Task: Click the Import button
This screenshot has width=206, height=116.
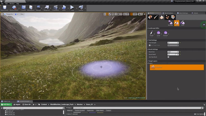Action: click(x=17, y=104)
